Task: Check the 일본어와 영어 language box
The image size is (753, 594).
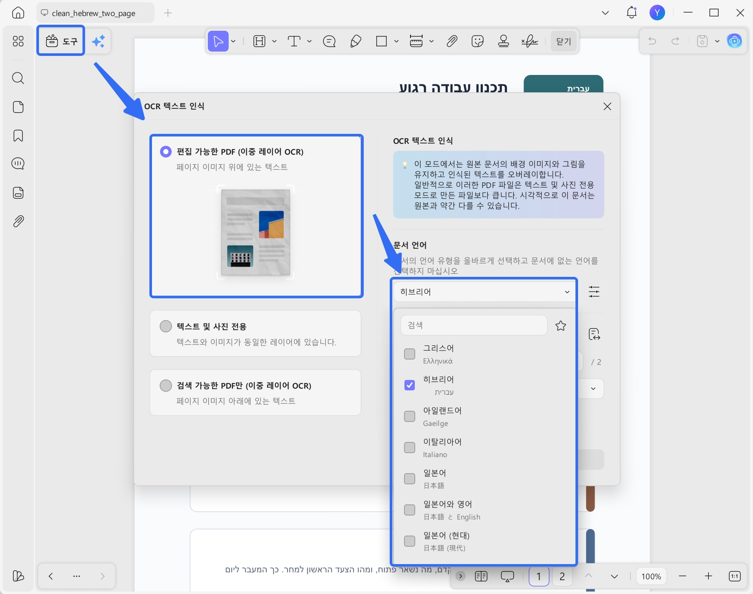Action: click(409, 510)
